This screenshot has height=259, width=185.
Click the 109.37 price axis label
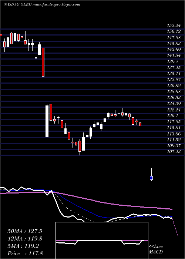(174, 146)
